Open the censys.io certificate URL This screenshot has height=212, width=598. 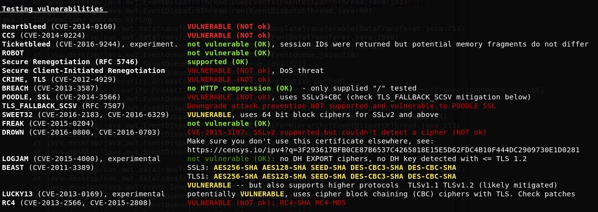coord(383,150)
